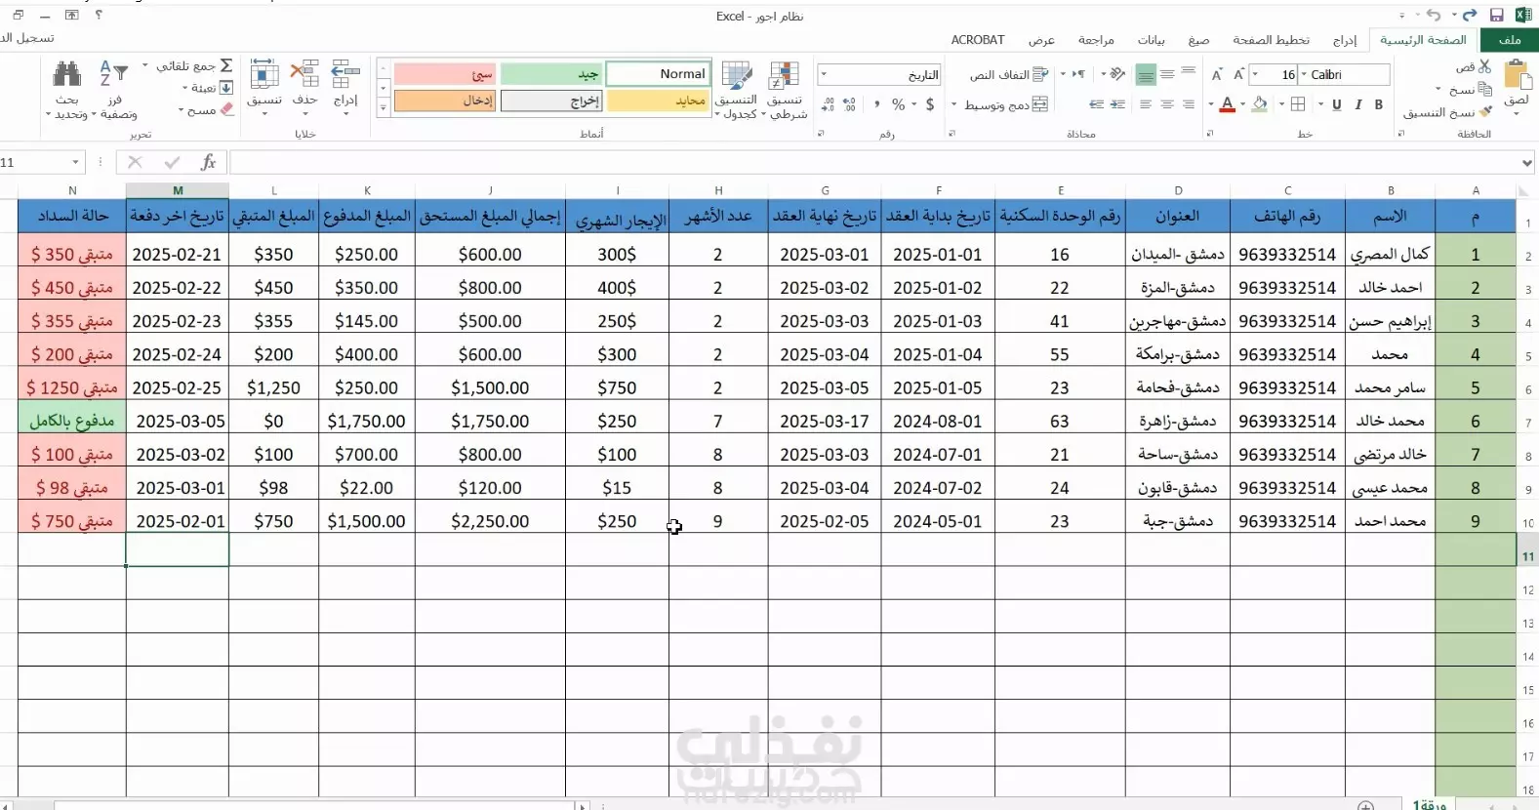The image size is (1539, 810).
Task: Click the Cut (قص) scissors icon
Action: [x=1484, y=66]
